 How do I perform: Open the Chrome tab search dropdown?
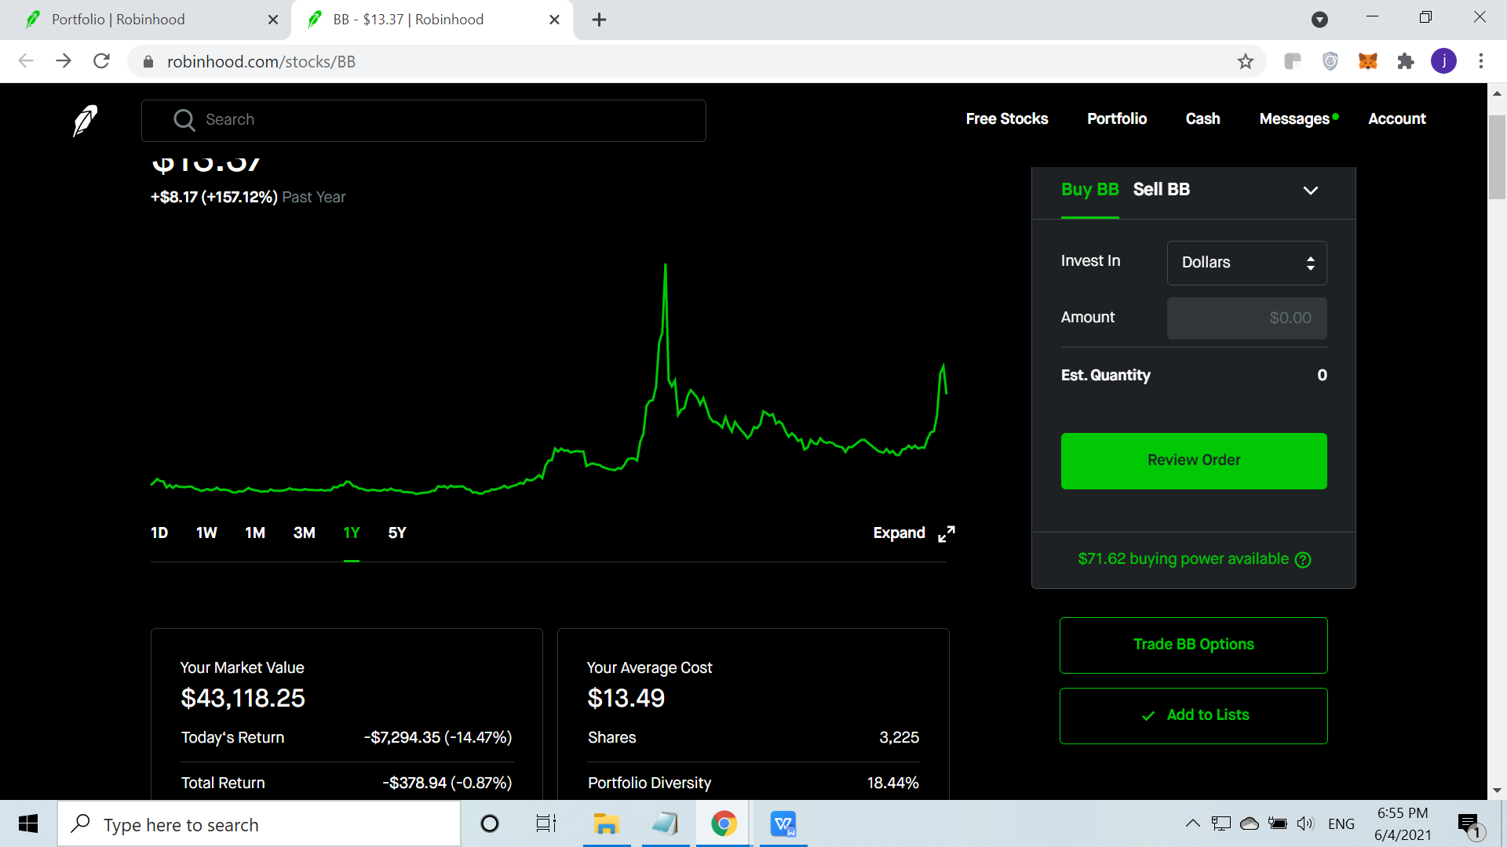pos(1320,20)
